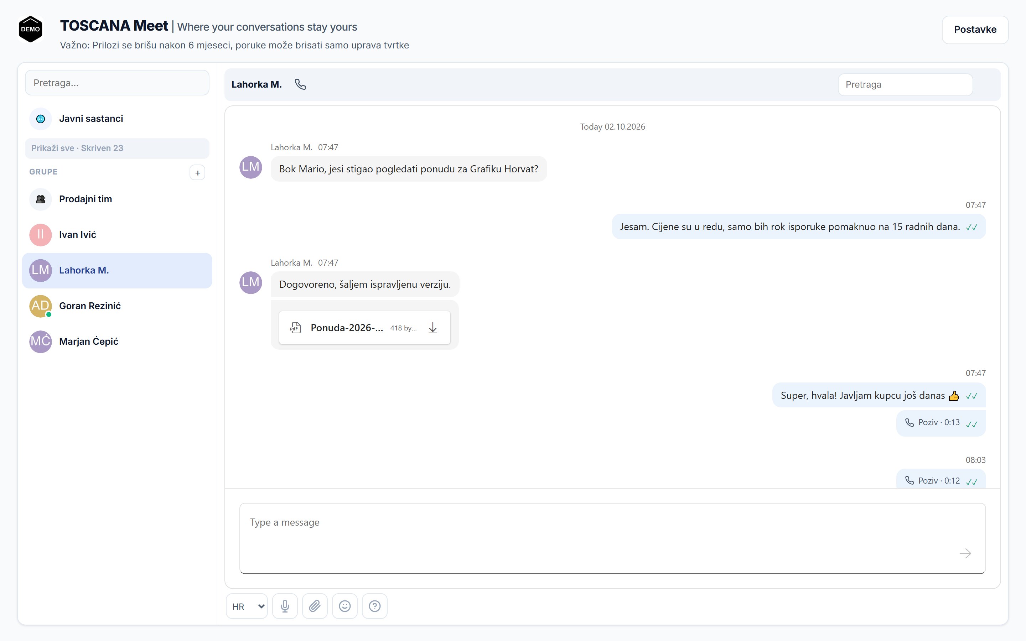Open the chat with Ivan Ivić

(117, 235)
